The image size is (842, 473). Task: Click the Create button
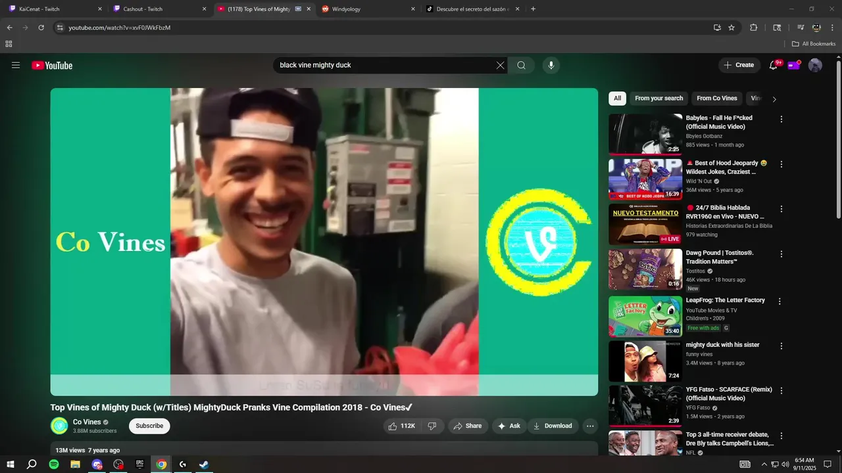point(739,65)
